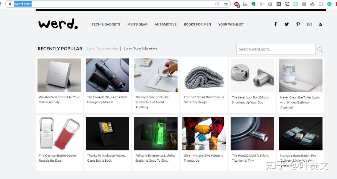Open 'Pelican's Emergency Lighting Station' link
Screen dimensions: 337x179
click(x=155, y=158)
